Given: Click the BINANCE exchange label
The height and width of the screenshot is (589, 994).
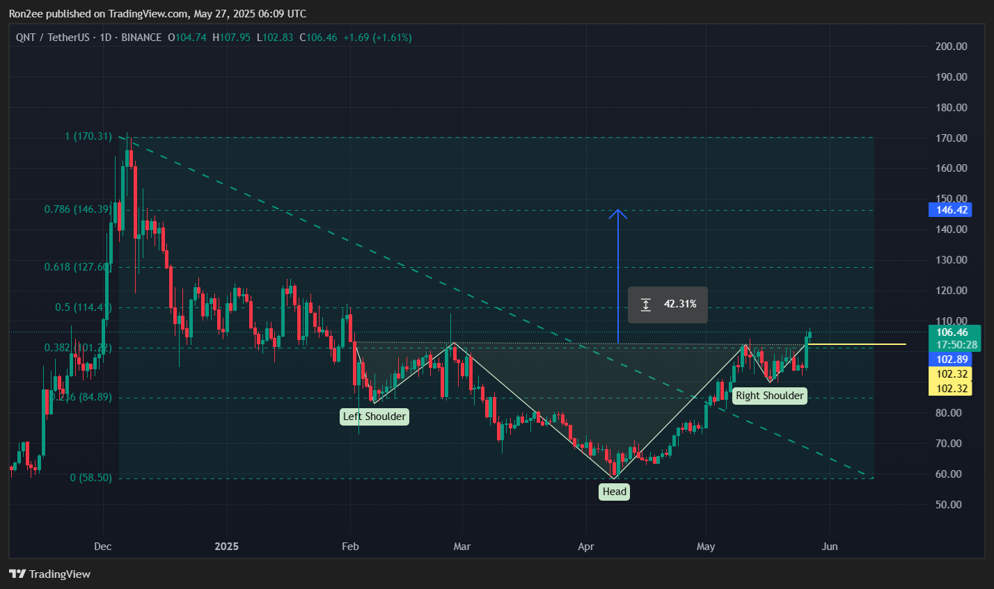Looking at the screenshot, I should 140,37.
